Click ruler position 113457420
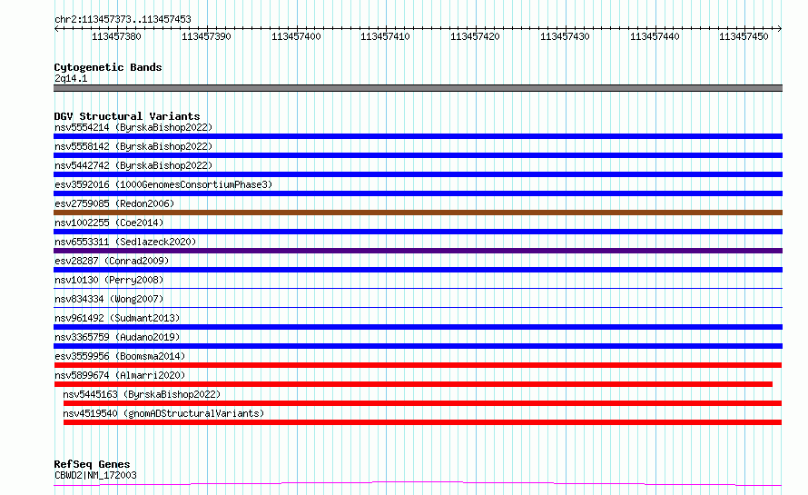808x495 pixels. click(475, 36)
